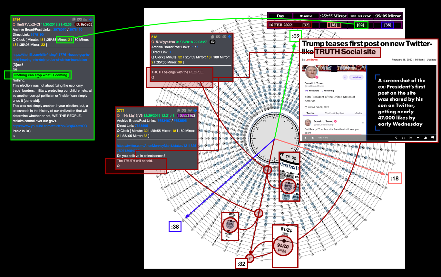Click post number 512
The height and width of the screenshot is (277, 441).
[154, 37]
